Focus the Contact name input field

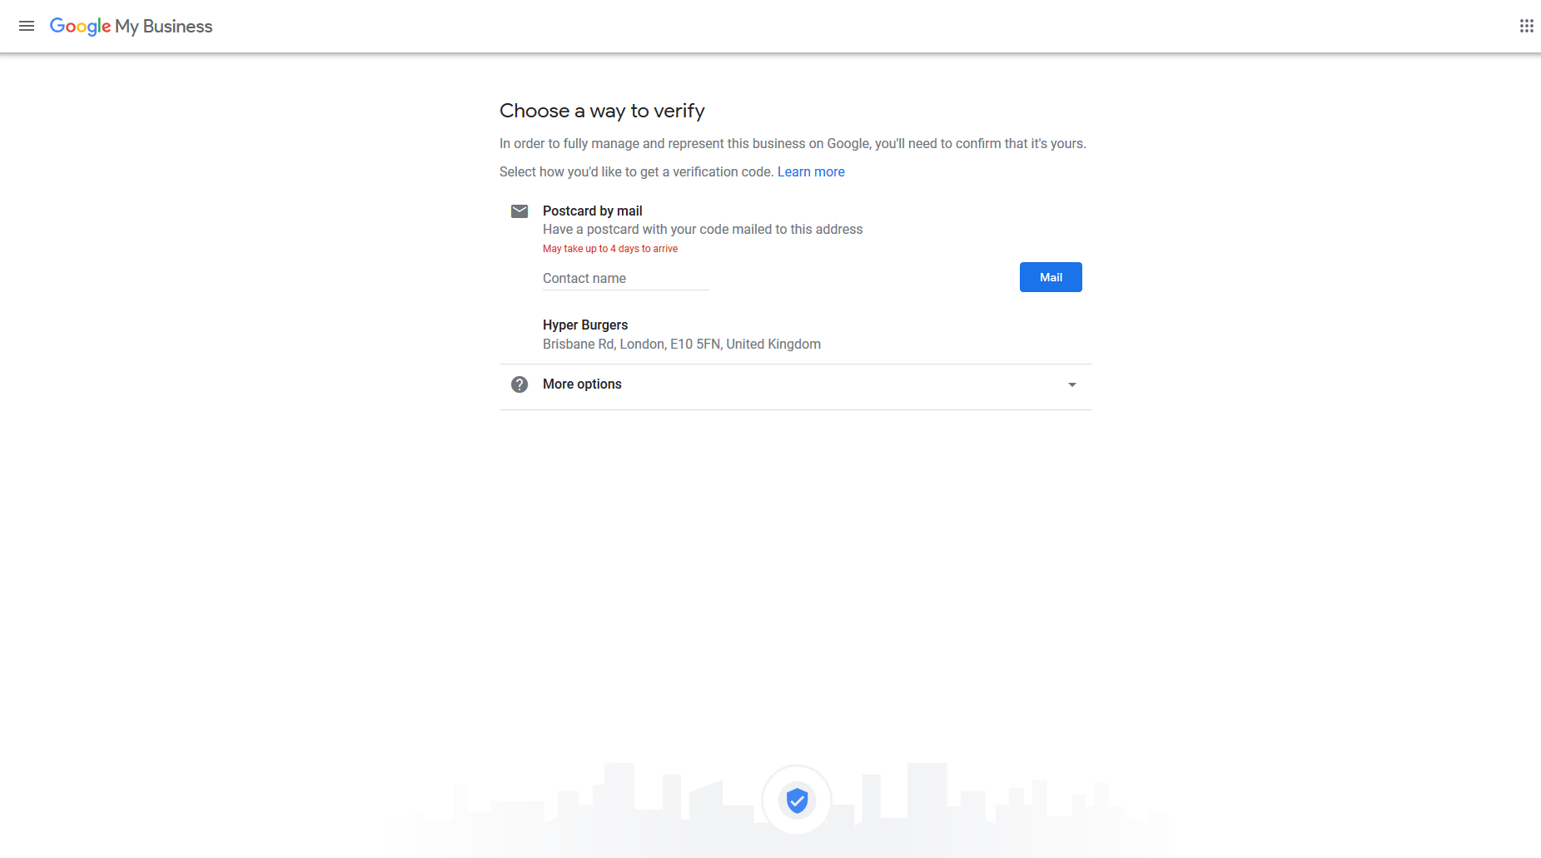pyautogui.click(x=626, y=279)
